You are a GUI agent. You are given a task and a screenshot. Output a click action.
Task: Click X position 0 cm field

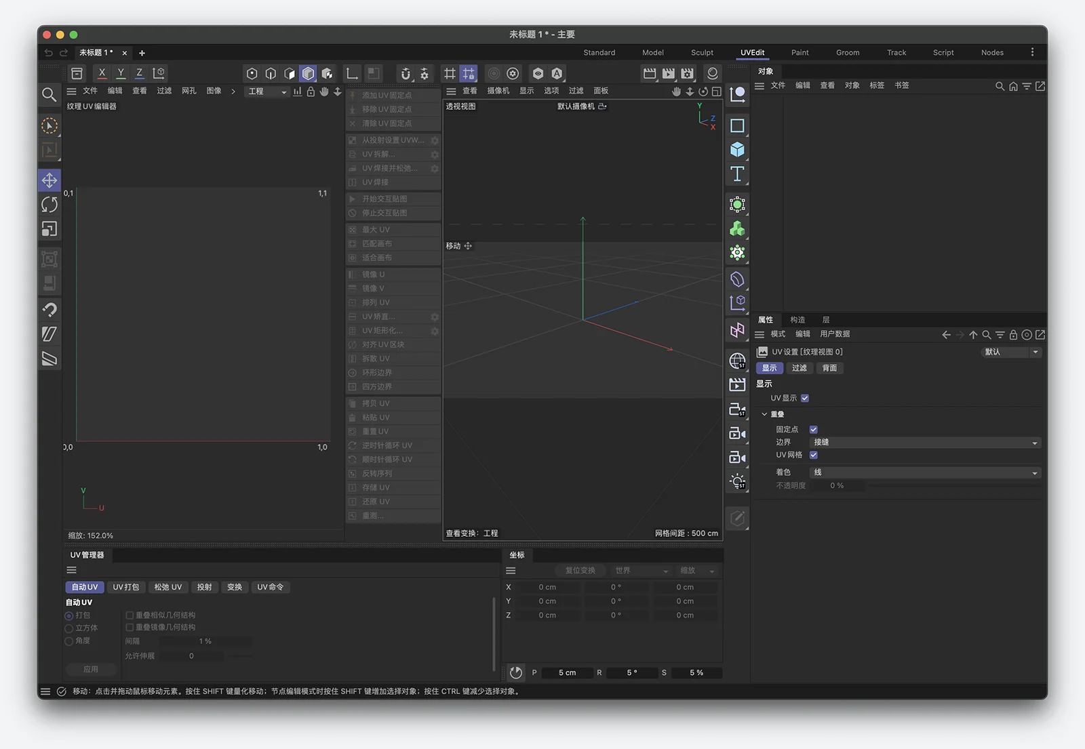pyautogui.click(x=547, y=588)
